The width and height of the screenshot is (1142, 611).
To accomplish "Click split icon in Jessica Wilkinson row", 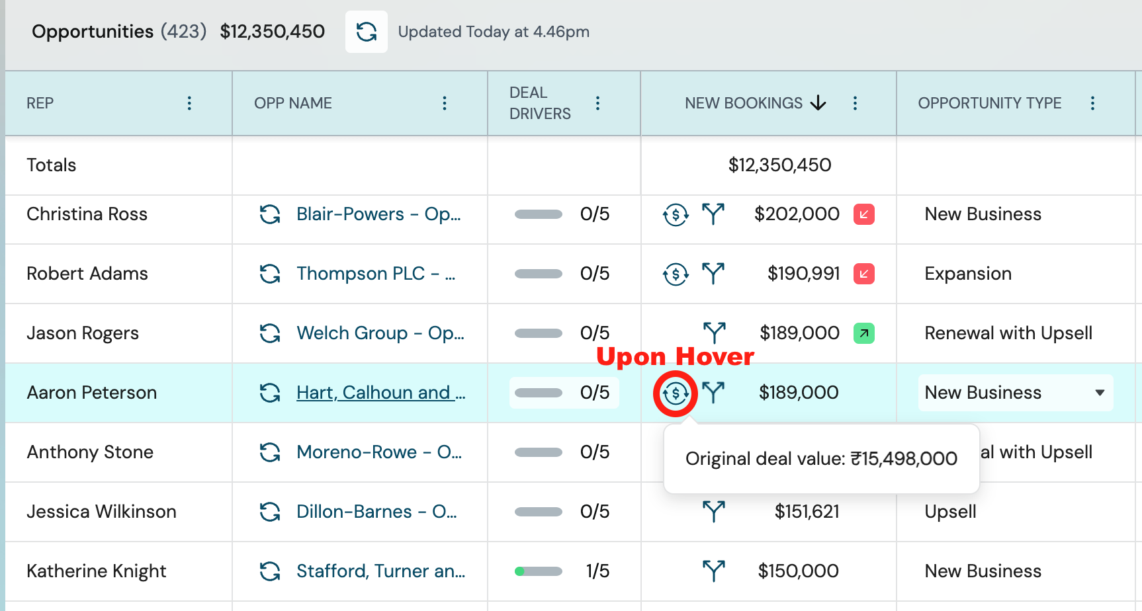I will point(713,512).
